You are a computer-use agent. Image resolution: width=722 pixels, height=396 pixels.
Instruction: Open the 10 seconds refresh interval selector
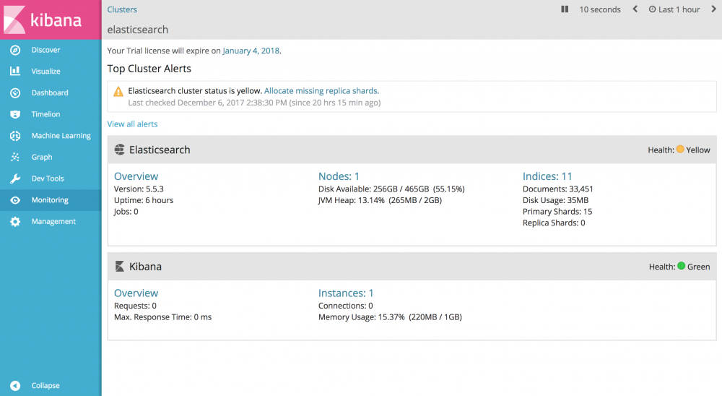click(x=600, y=9)
